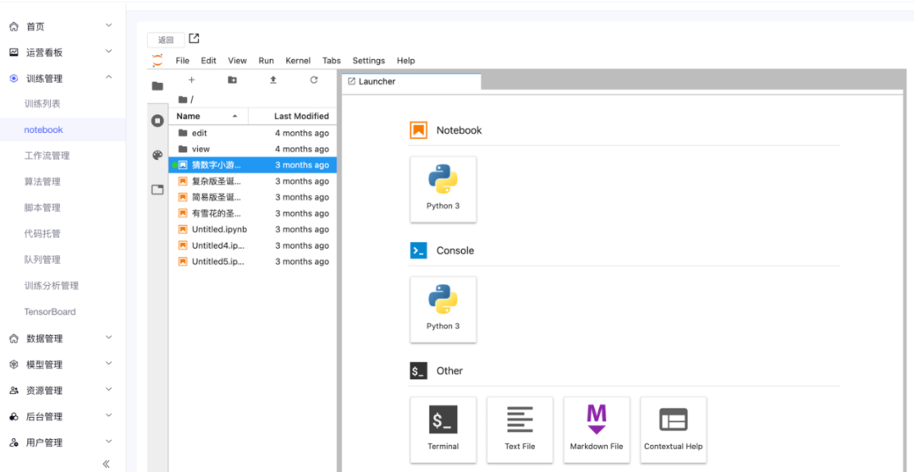Open the Running Terminals and Kernels icon
Screen dimensions: 914x472
pyautogui.click(x=157, y=121)
